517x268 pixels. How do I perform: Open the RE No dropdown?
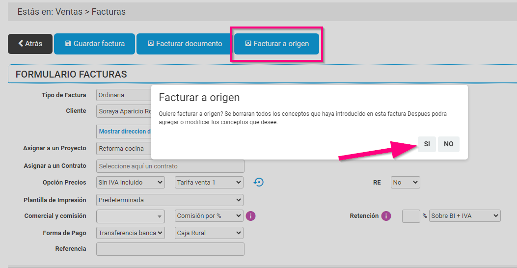405,182
